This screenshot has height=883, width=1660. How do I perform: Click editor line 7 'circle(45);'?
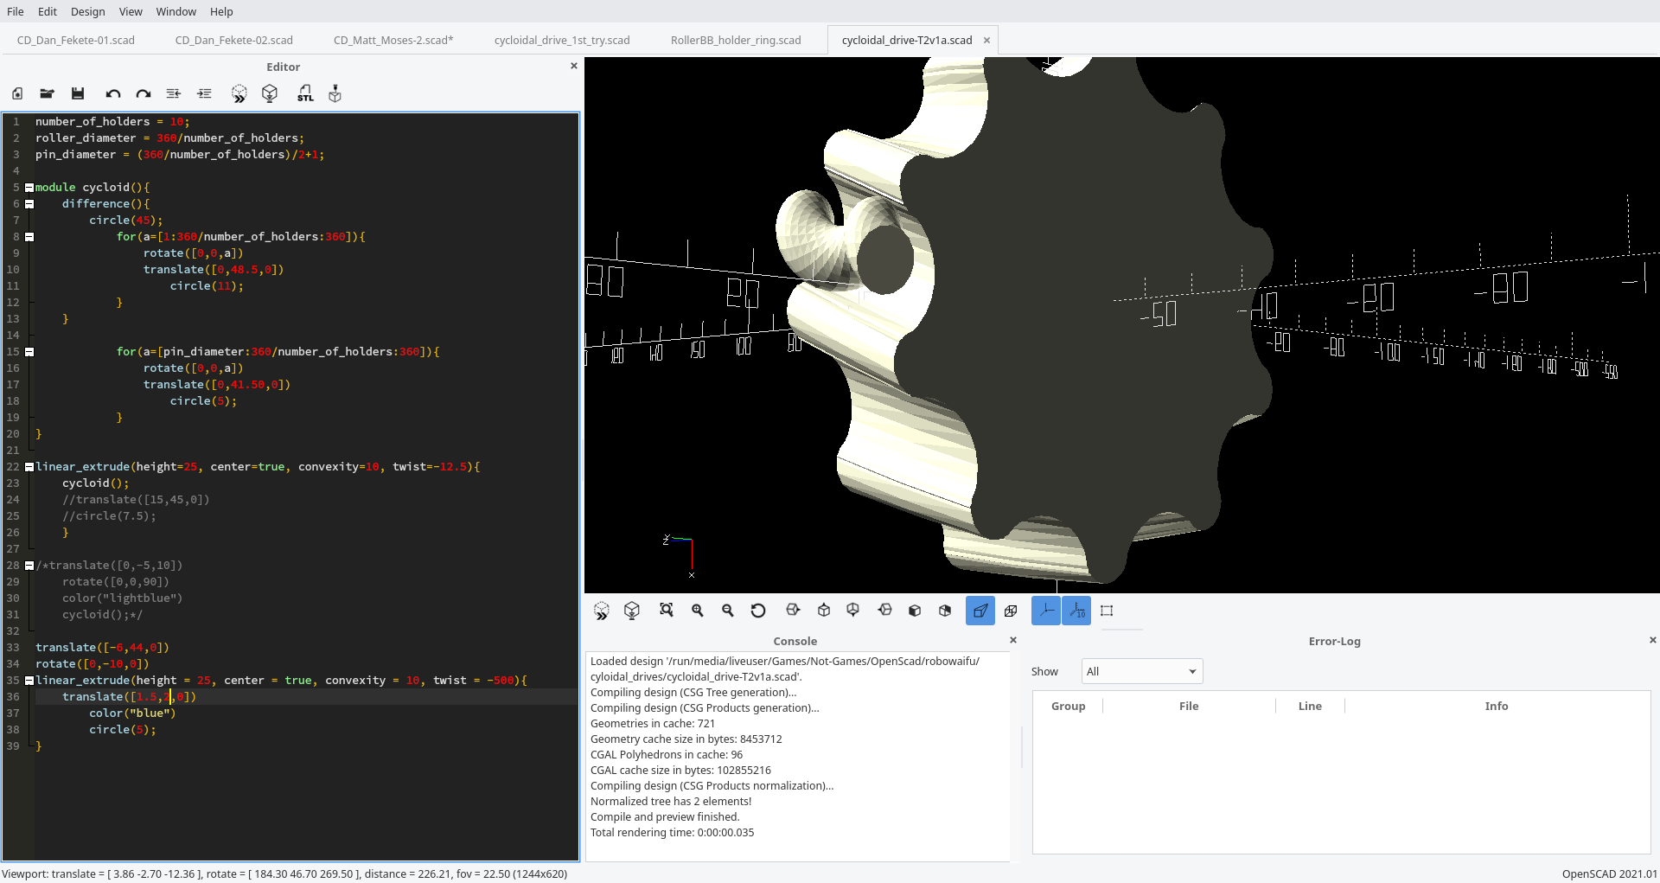[x=126, y=221]
